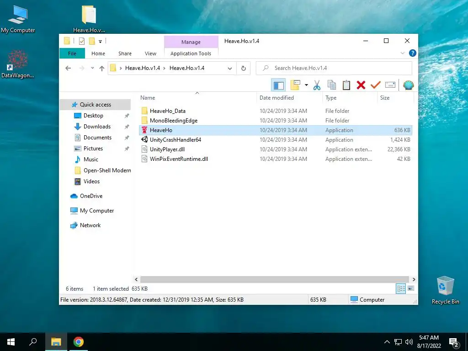Open the Windows Start menu
468x351 pixels.
tap(11, 342)
